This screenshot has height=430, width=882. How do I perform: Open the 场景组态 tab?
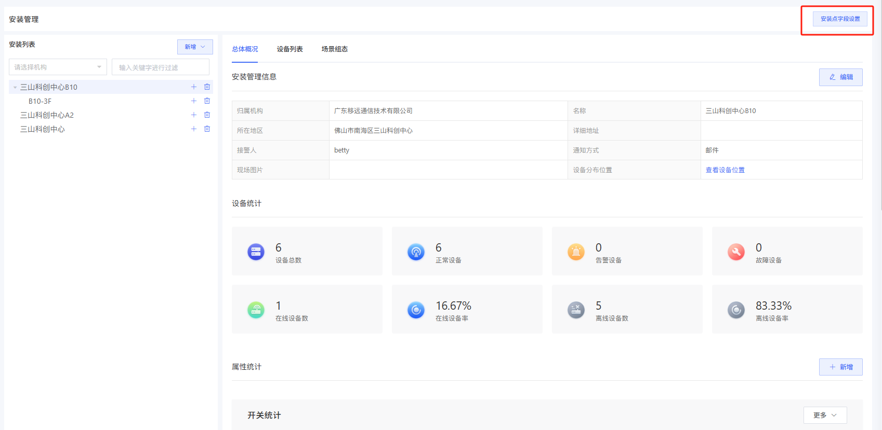pos(334,49)
